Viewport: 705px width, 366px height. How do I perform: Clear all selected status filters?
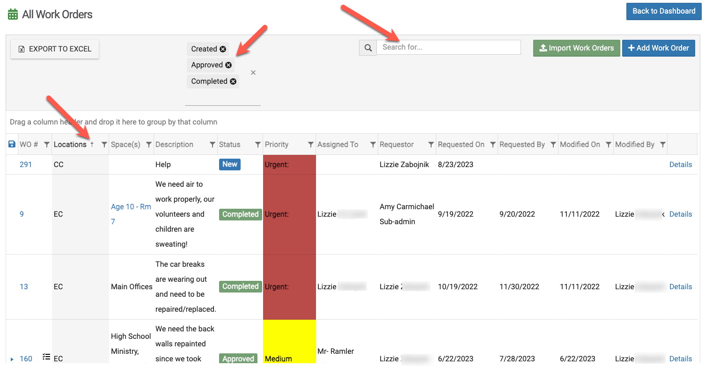pos(253,73)
